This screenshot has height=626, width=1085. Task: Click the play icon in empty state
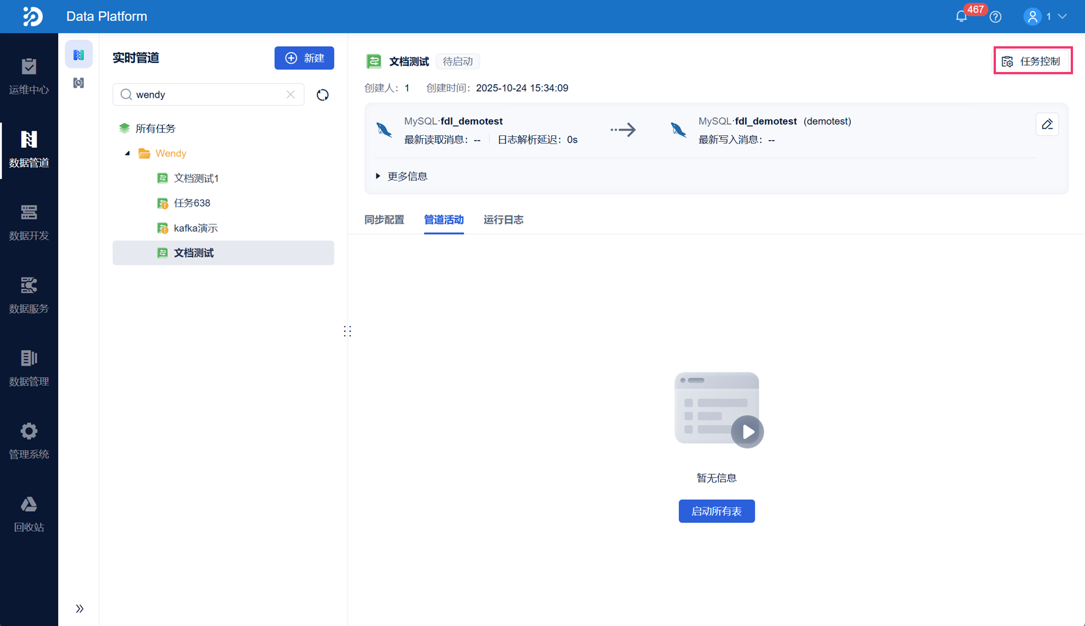tap(748, 432)
